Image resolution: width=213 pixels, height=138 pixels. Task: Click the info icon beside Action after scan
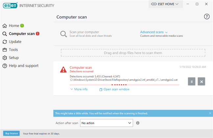click(138, 123)
